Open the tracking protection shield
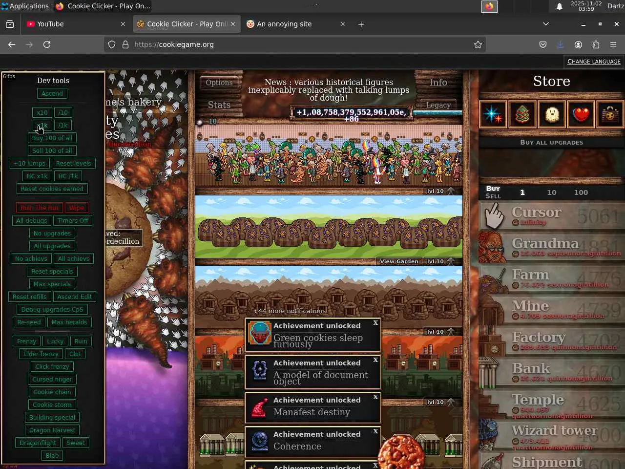The image size is (625, 469). 112,44
